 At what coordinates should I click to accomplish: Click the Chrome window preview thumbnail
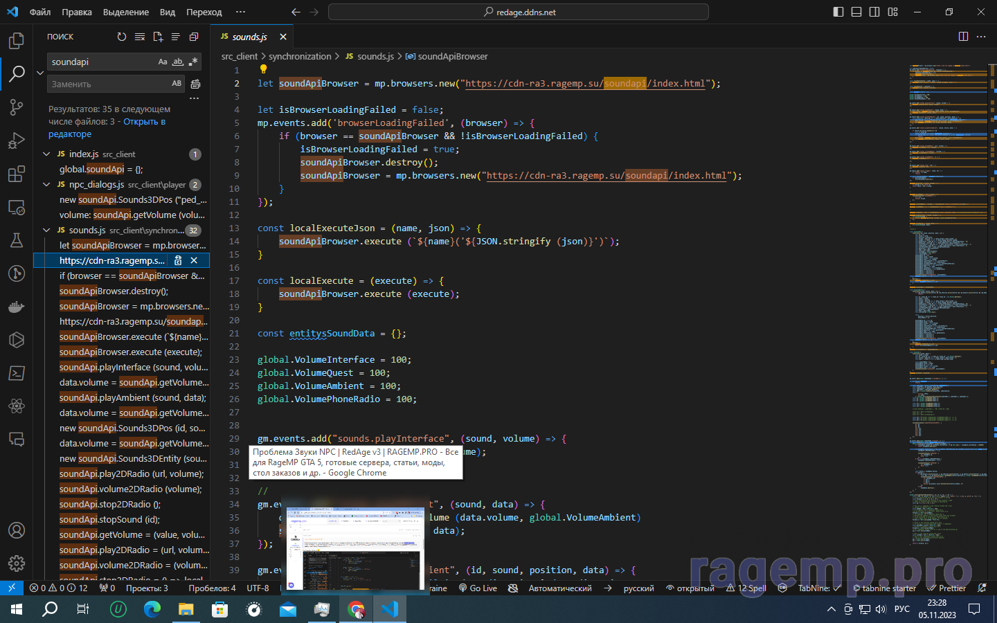(x=355, y=549)
